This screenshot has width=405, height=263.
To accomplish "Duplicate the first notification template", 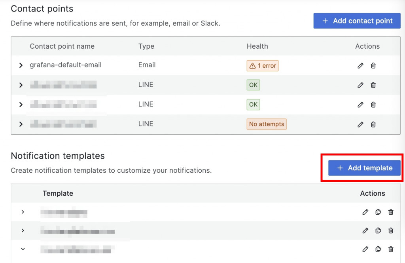I will (x=378, y=212).
